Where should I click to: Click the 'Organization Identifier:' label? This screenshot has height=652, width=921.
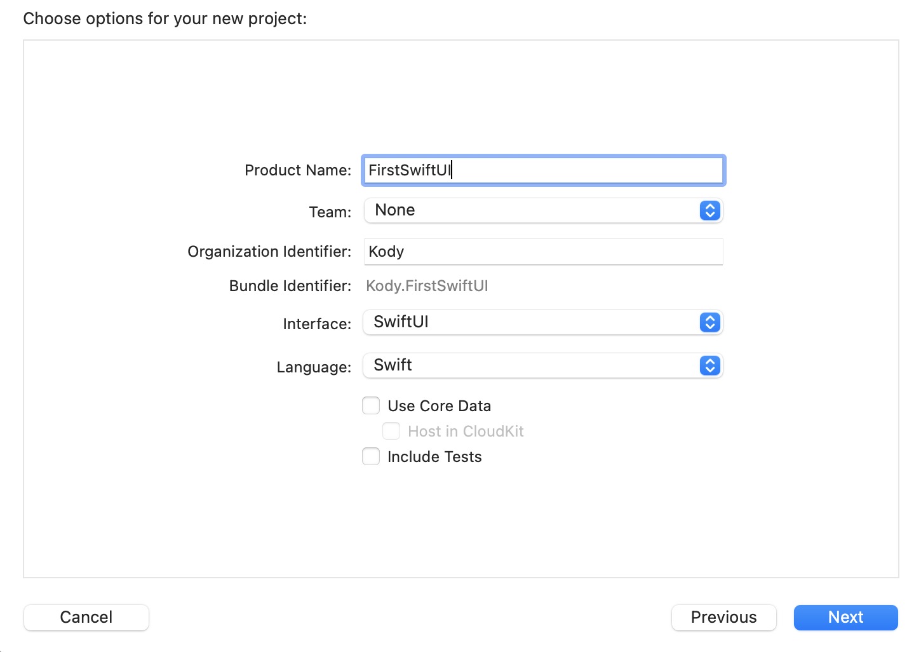[x=269, y=252]
